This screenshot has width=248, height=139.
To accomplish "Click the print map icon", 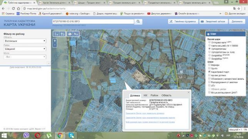I will coord(70,34).
